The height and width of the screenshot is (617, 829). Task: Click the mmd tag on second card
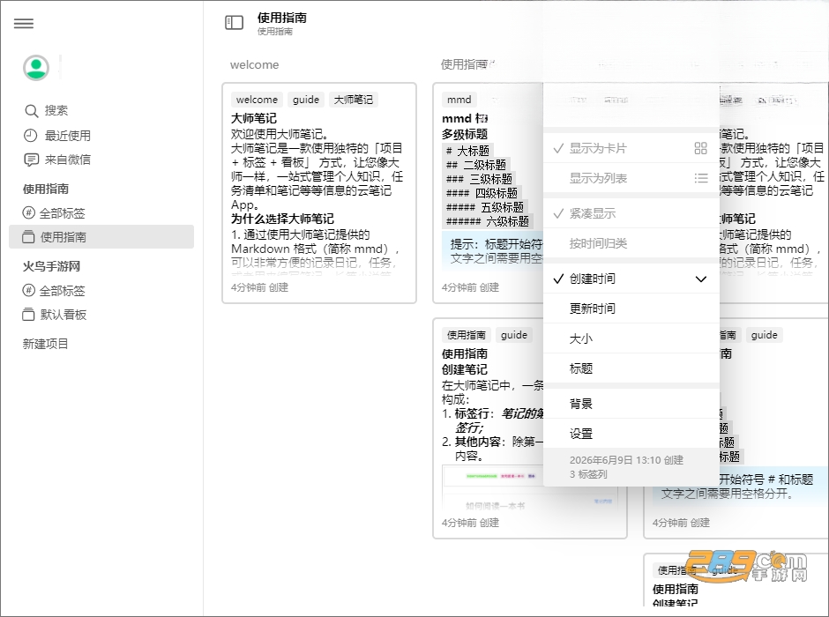[x=459, y=100]
